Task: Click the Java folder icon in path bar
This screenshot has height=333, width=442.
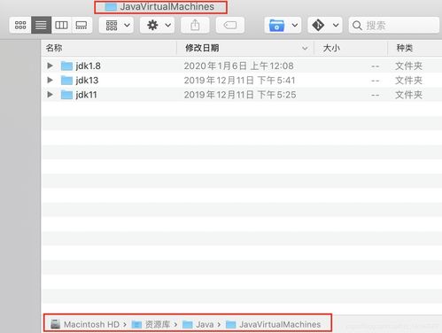Action: pos(188,325)
